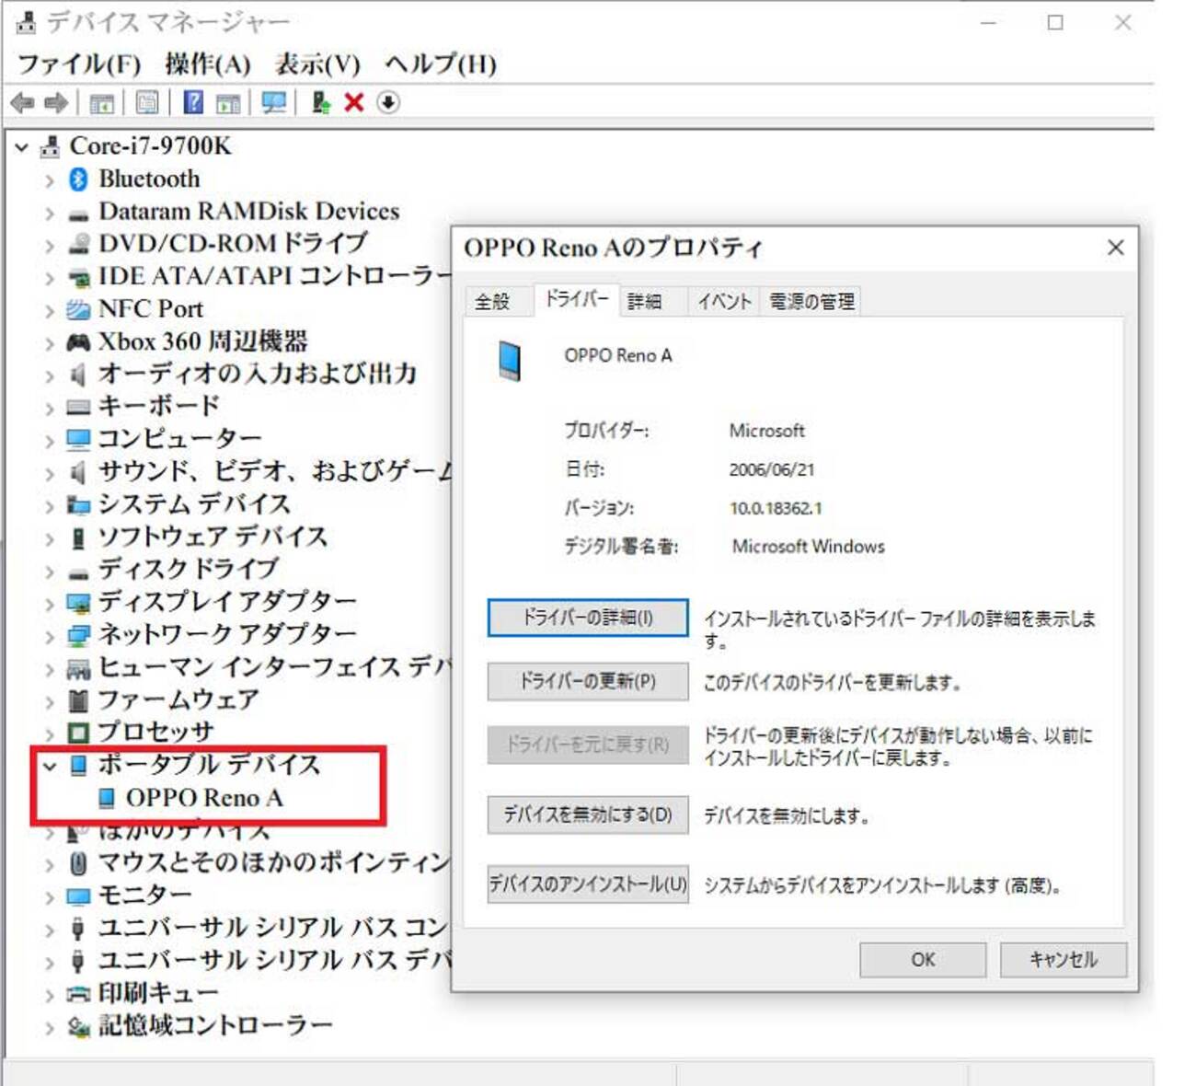Click the システム デバイス folder icon
Image resolution: width=1196 pixels, height=1086 pixels.
pos(78,505)
